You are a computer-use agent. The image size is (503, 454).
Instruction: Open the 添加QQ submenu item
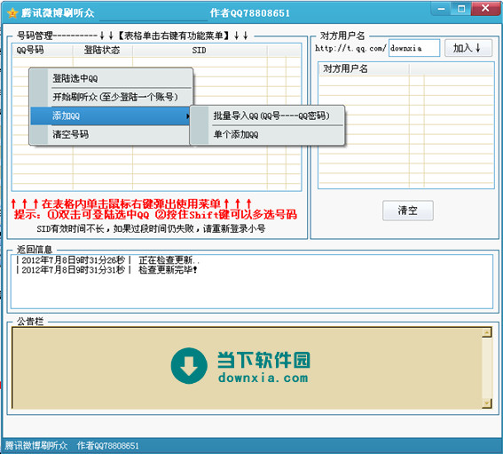(111, 115)
